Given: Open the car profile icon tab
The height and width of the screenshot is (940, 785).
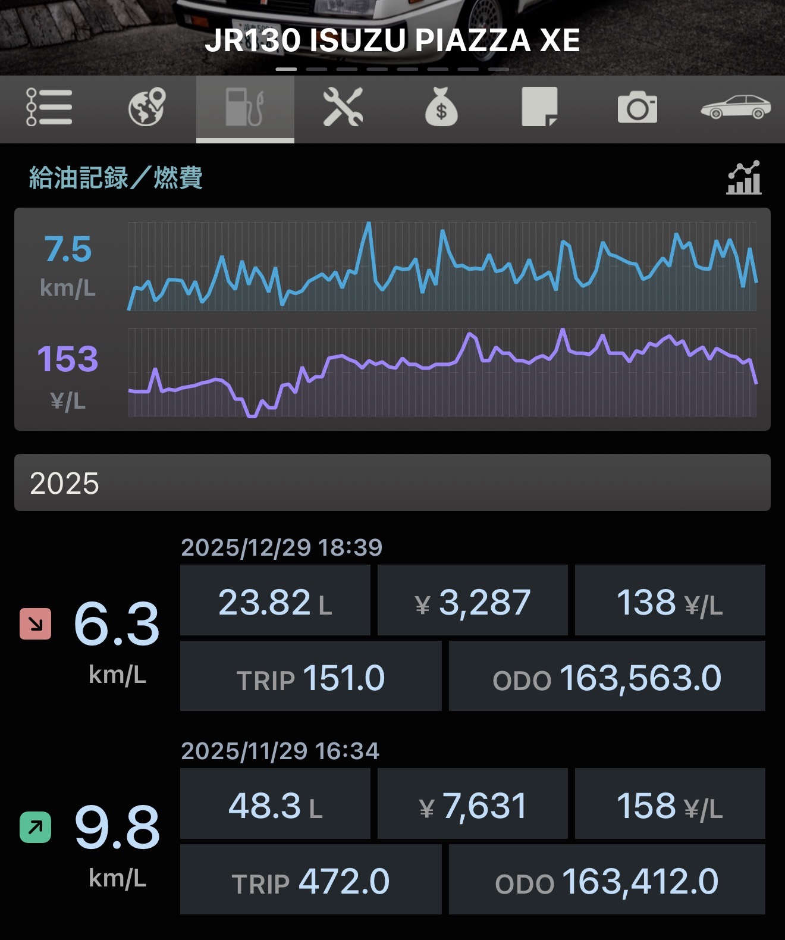Looking at the screenshot, I should coord(736,108).
